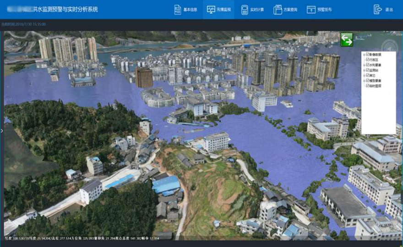403x247 pixels.
Task: Click the circular compass navigation control
Action: (390, 47)
